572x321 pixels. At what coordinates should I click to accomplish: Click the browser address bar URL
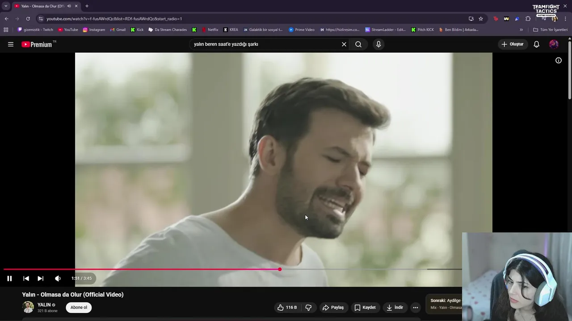coord(114,19)
